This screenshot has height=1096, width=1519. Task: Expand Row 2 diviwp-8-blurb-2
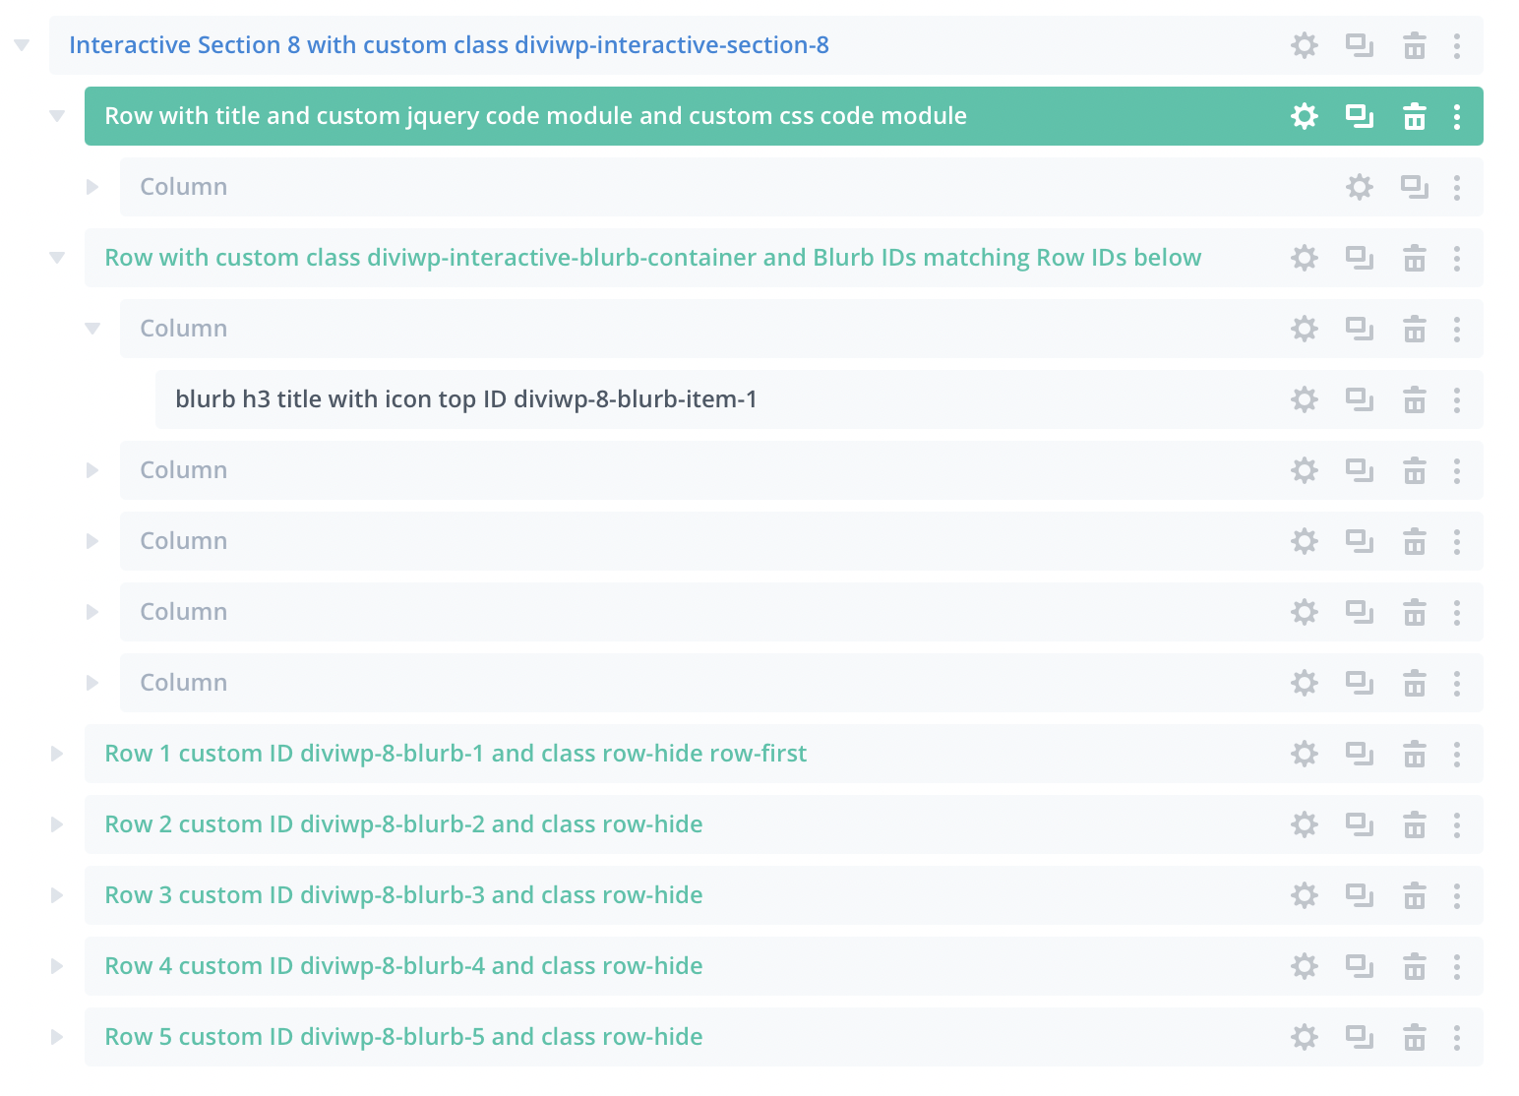pyautogui.click(x=57, y=824)
